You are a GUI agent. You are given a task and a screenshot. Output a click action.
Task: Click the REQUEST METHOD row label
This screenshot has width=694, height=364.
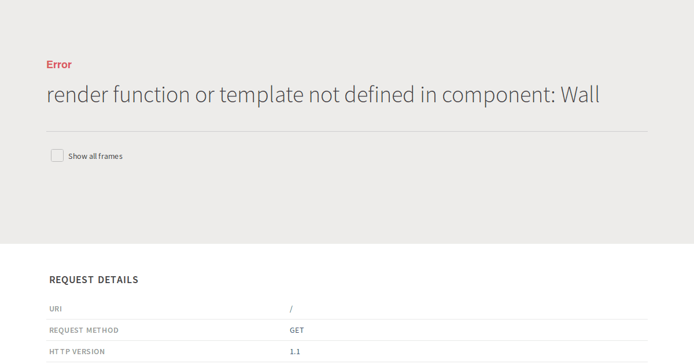coord(83,330)
